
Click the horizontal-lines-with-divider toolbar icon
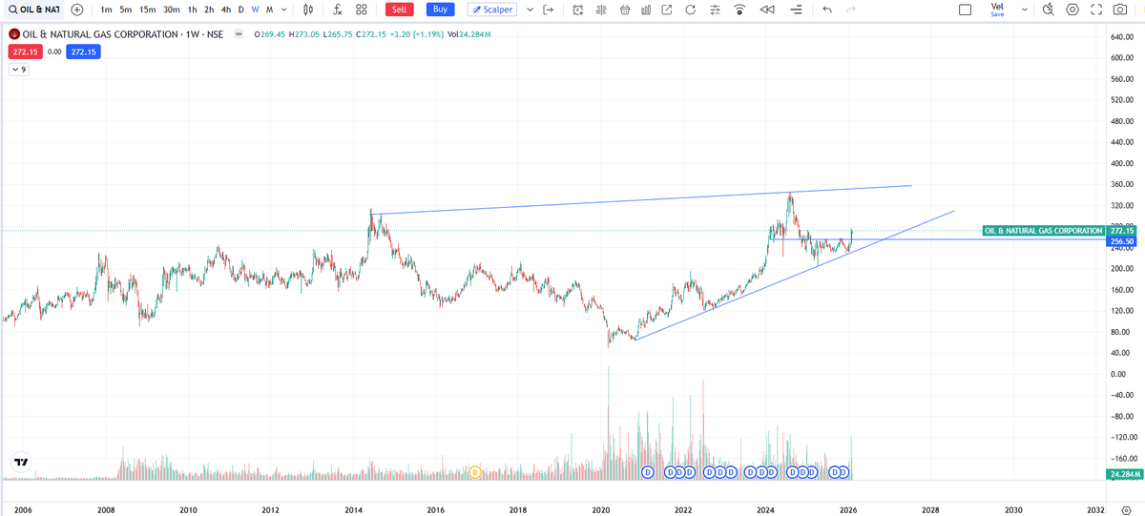click(x=600, y=10)
